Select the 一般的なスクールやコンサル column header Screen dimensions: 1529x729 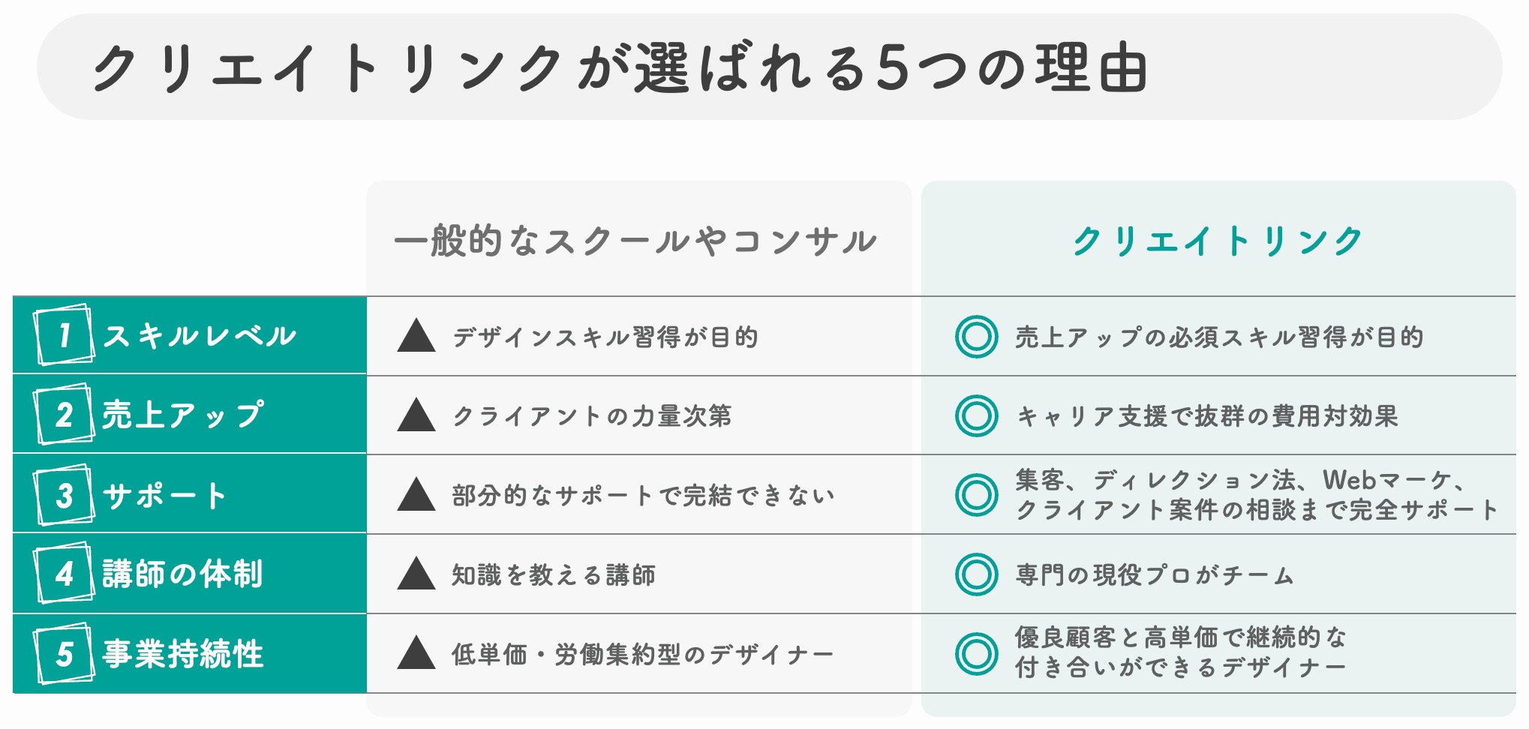point(635,241)
